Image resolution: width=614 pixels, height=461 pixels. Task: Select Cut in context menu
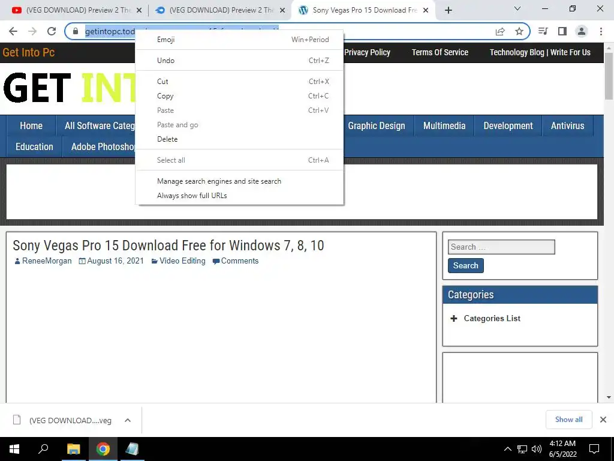click(239, 82)
